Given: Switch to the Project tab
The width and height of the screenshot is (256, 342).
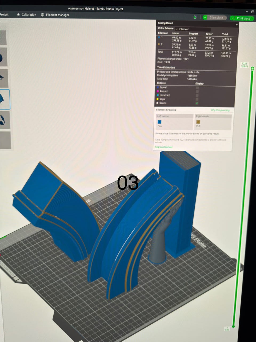Looking at the screenshot, I should tap(4, 14).
